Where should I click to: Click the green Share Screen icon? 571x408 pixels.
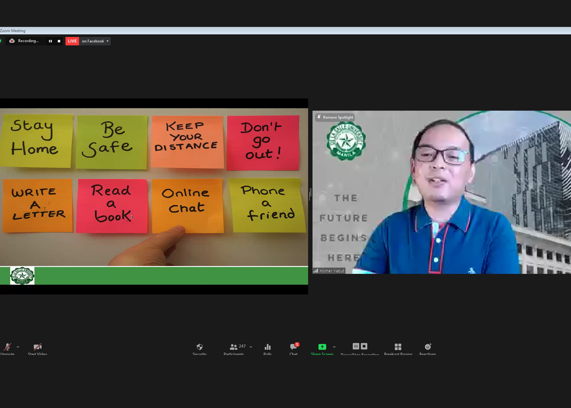322,347
